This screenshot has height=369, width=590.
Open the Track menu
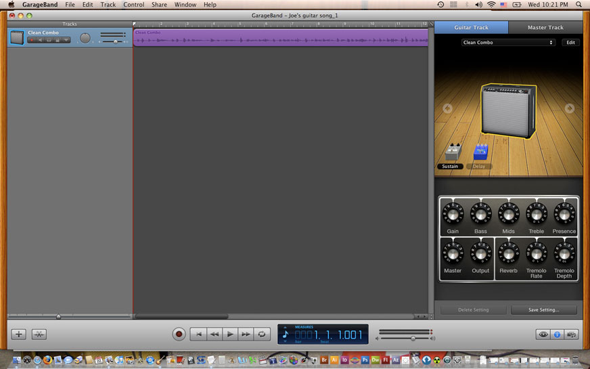tap(108, 5)
